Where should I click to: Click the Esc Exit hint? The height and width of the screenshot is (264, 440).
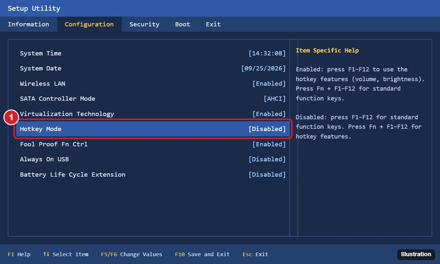[x=256, y=254]
